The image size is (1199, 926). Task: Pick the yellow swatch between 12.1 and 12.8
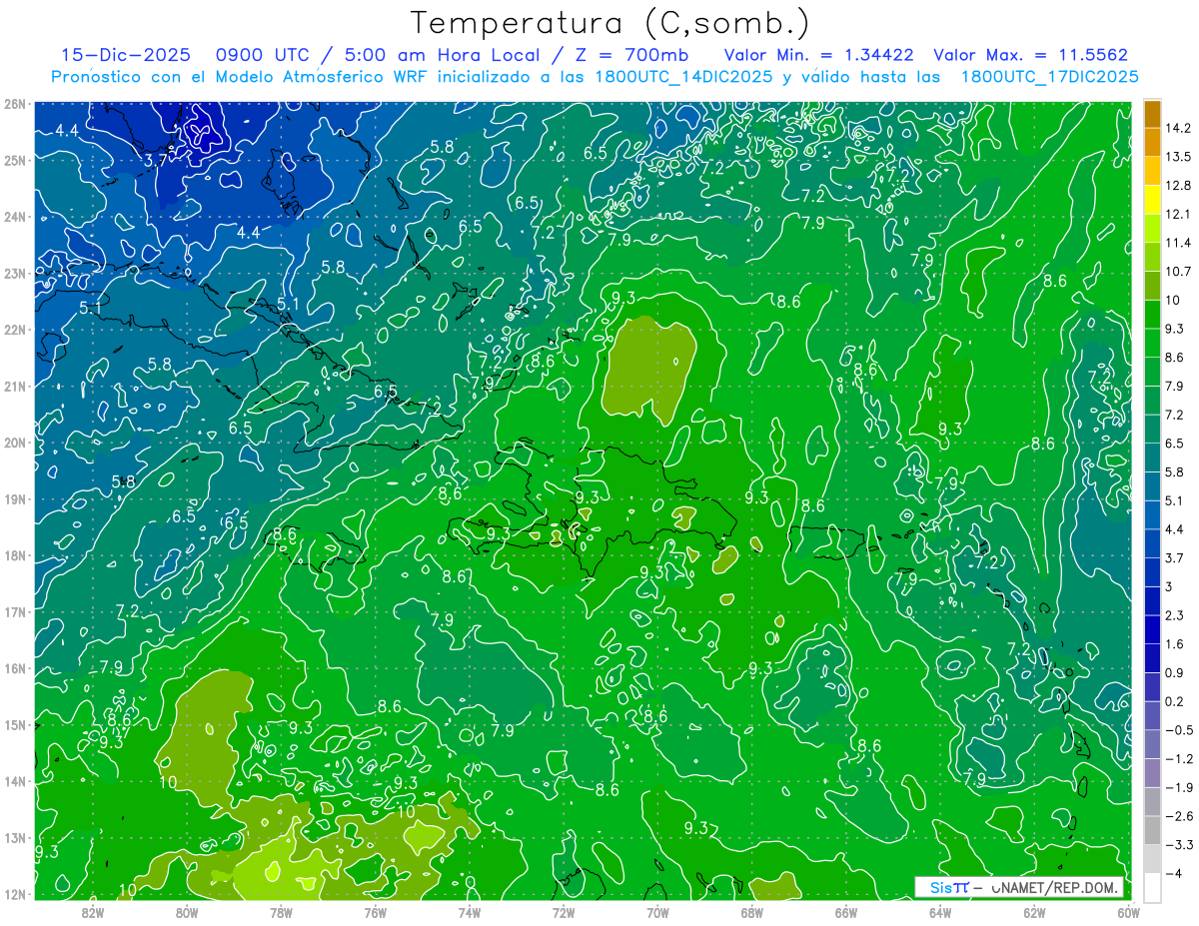pos(1153,200)
